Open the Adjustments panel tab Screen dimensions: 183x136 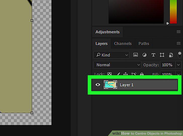(x=108, y=32)
